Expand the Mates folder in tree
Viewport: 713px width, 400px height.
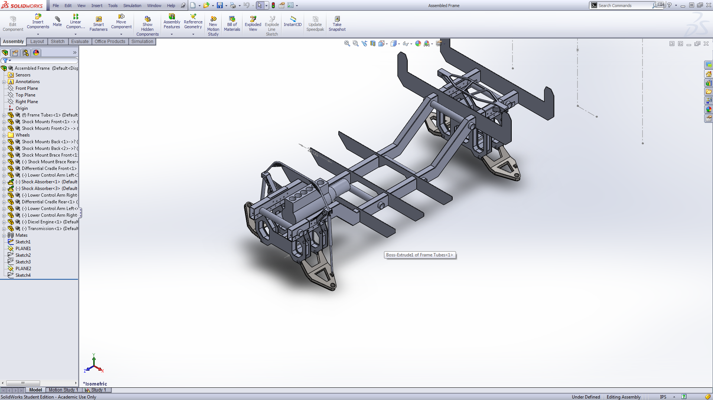click(4, 235)
